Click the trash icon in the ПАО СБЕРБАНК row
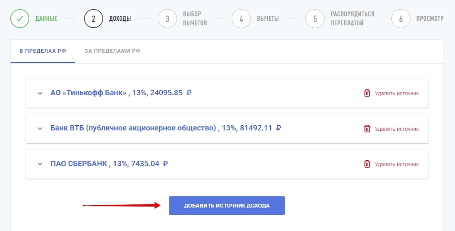 (367, 164)
